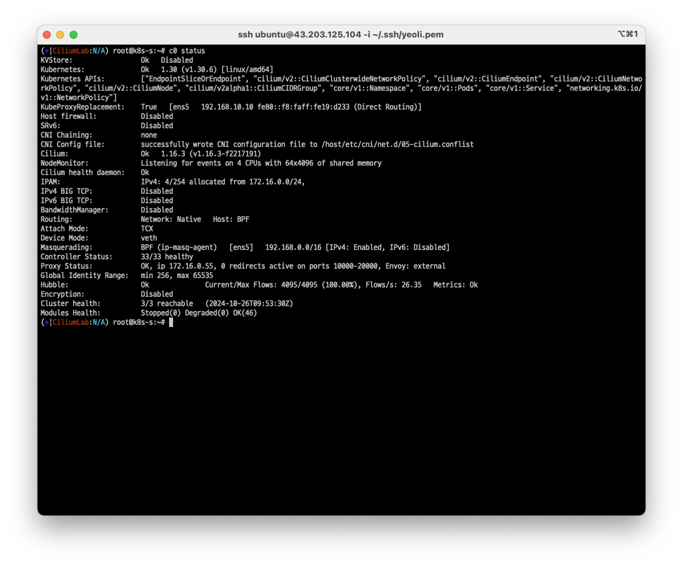Click '(Direct Routing)]' text
The image size is (683, 565).
pos(388,107)
